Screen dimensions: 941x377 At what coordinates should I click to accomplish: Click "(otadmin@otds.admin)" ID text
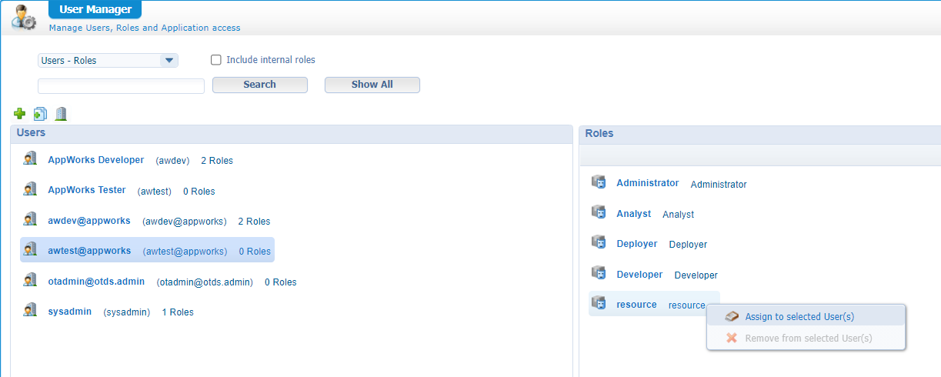click(x=205, y=282)
